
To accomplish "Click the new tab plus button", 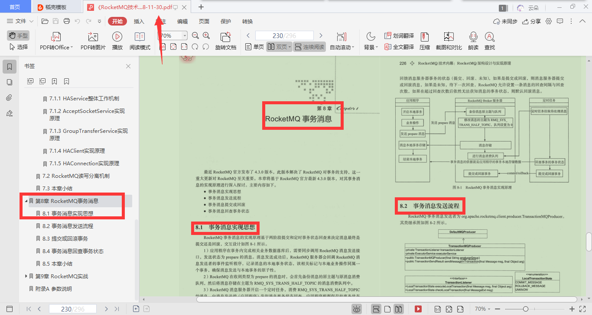I will [201, 7].
